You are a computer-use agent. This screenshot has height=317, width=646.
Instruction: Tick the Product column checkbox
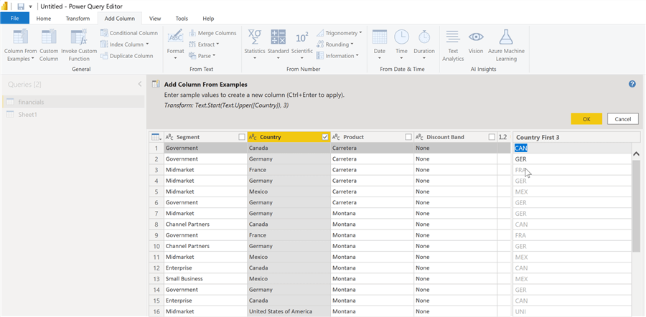pyautogui.click(x=408, y=136)
